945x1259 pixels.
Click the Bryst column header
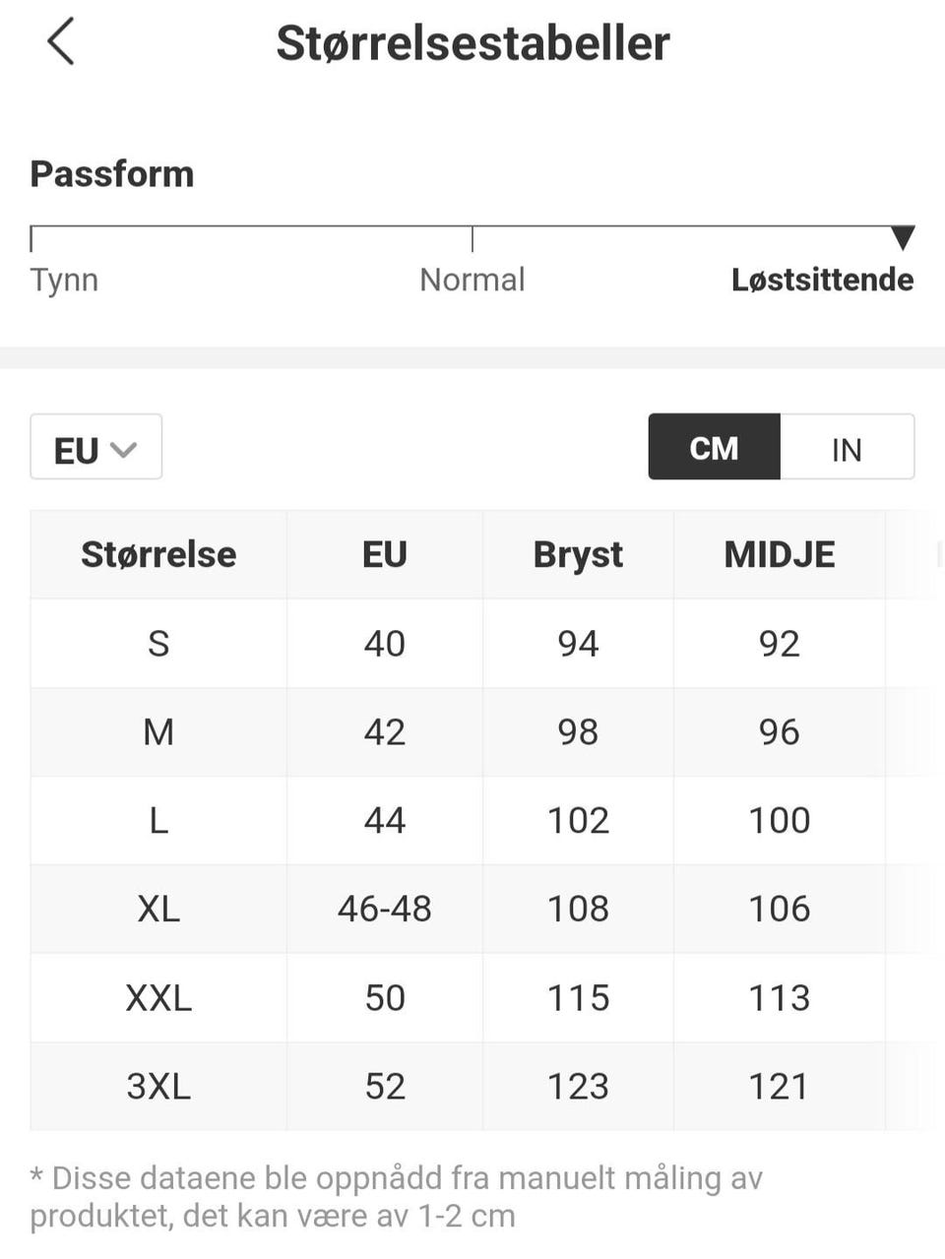tap(579, 554)
